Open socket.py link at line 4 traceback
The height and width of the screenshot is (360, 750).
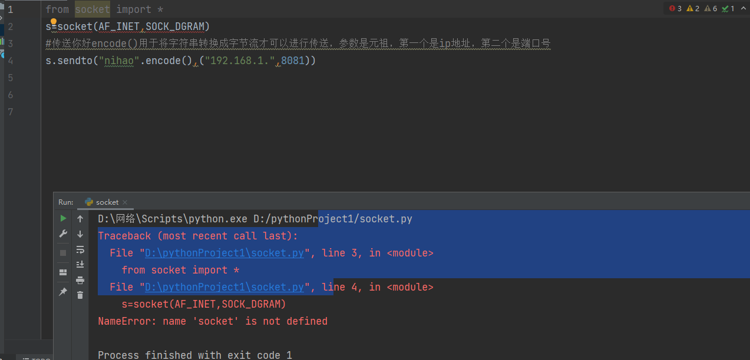coord(224,287)
